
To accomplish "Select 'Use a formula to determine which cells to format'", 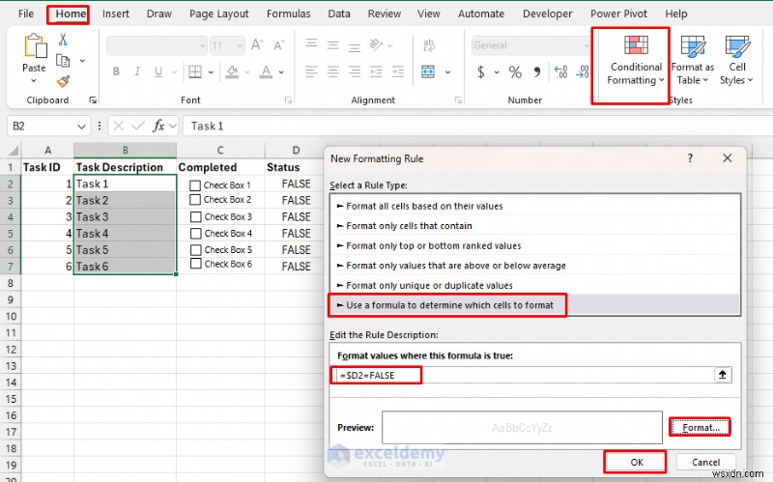I will click(x=535, y=305).
